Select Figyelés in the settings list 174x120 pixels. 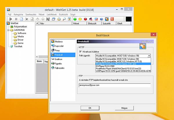(63, 64)
